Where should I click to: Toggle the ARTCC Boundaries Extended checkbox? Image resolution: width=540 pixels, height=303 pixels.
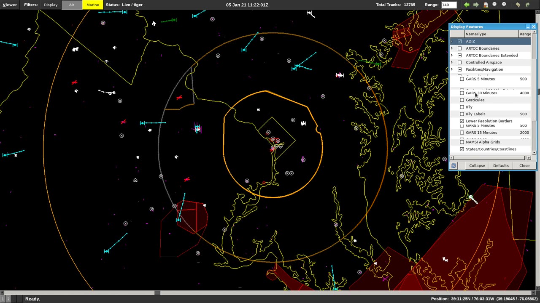pos(459,56)
